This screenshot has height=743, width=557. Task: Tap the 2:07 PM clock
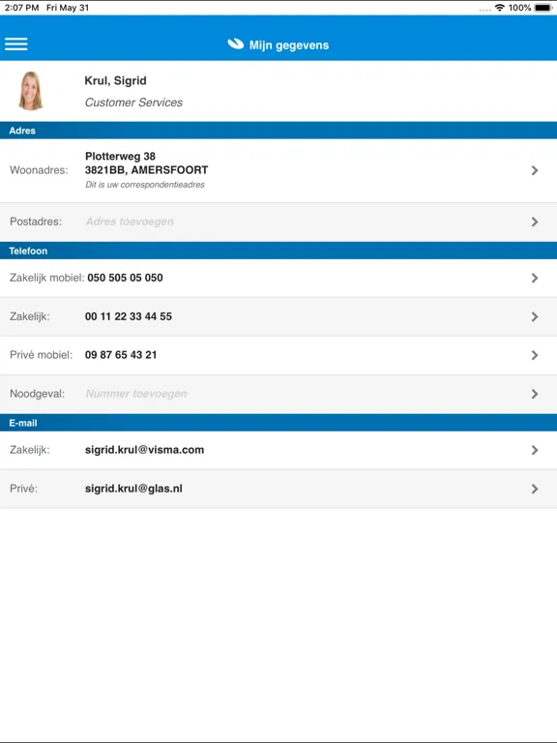[x=22, y=8]
